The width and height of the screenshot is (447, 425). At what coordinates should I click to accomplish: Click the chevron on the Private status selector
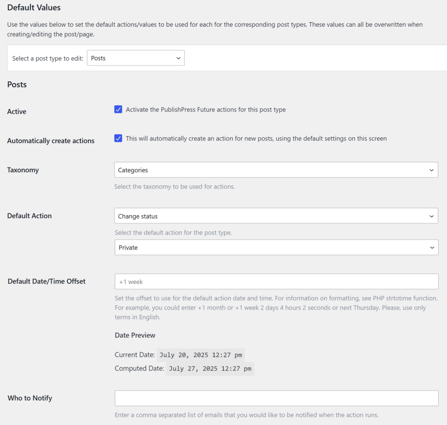tap(431, 247)
